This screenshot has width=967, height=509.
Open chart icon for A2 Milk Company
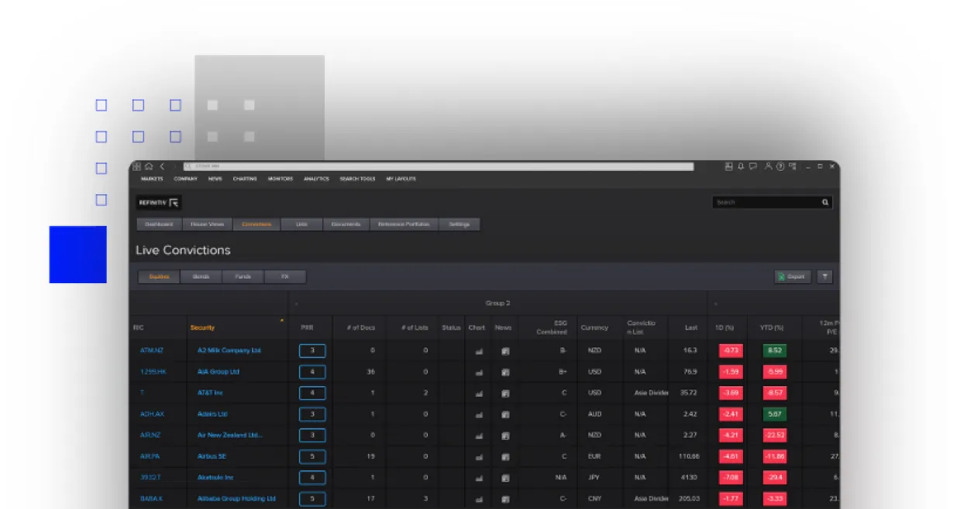(478, 351)
